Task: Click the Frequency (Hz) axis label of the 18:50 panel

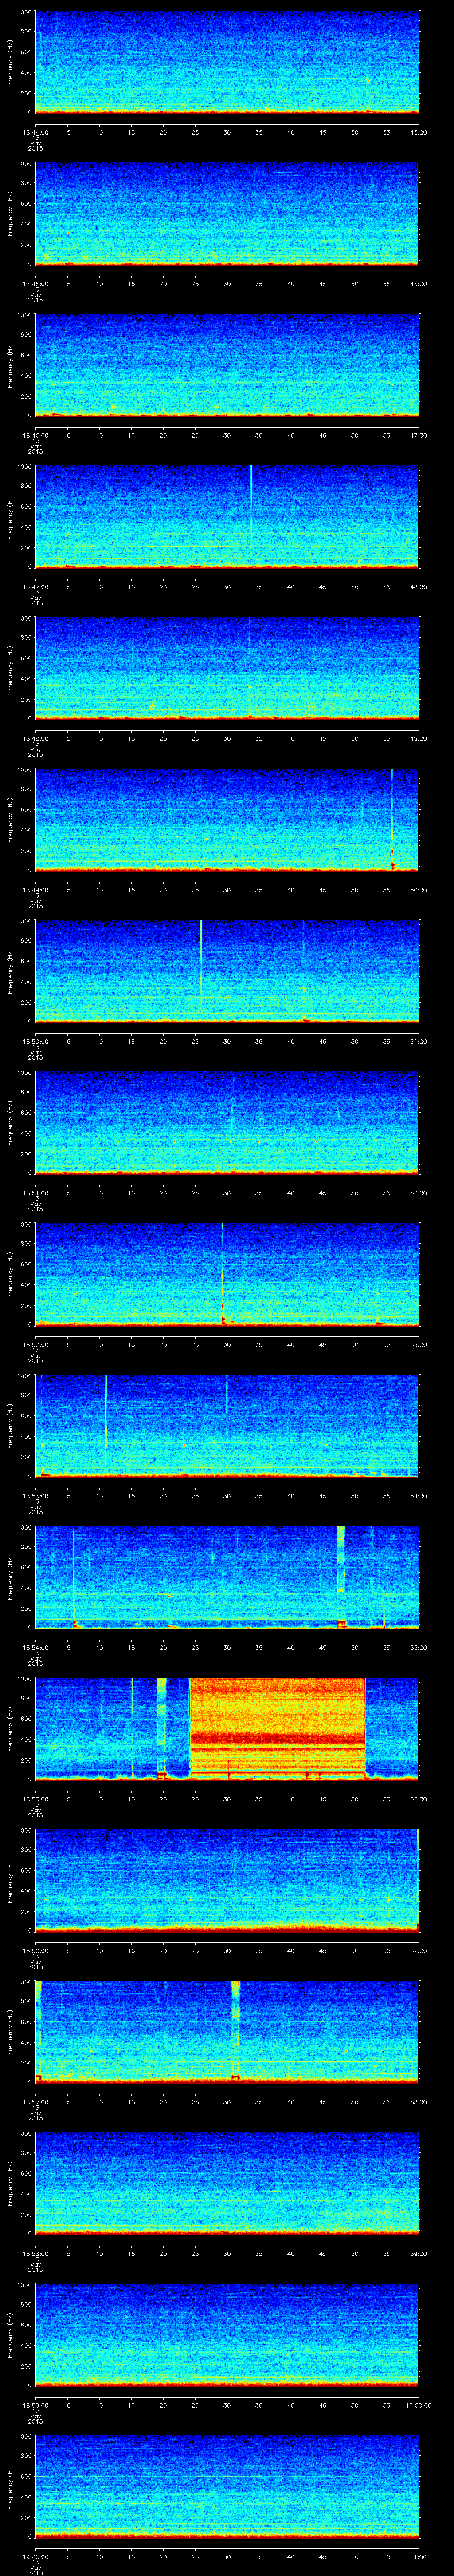Action: (10, 971)
